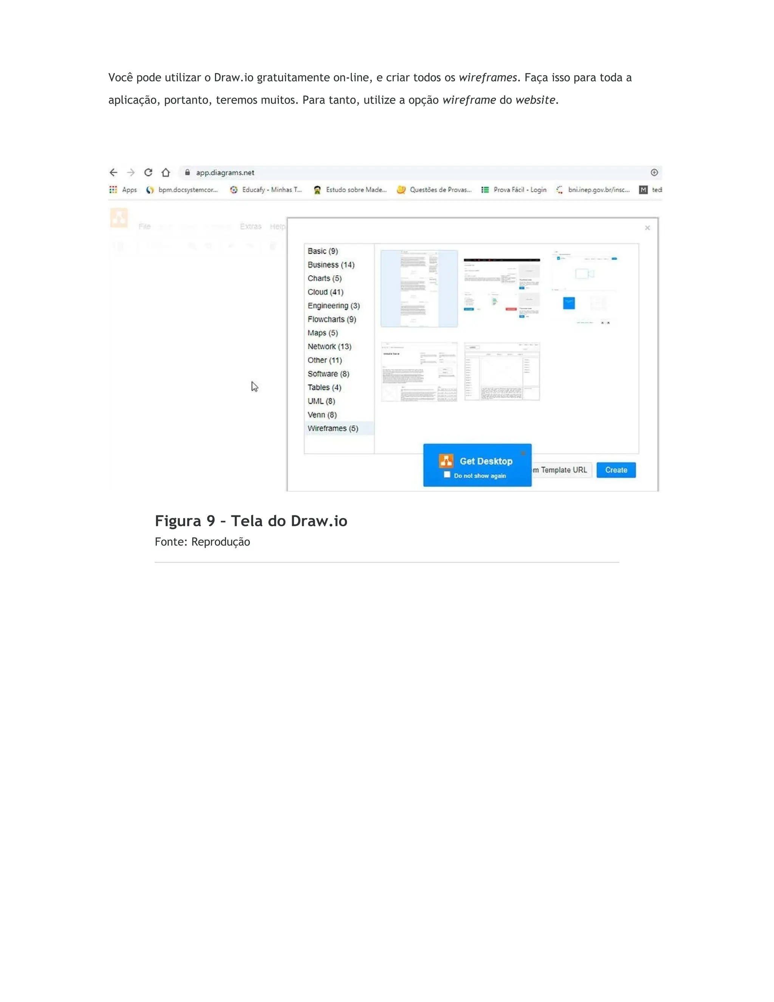Select the Engineering (3) category
Screen dimensions: 774x1002
coord(339,306)
